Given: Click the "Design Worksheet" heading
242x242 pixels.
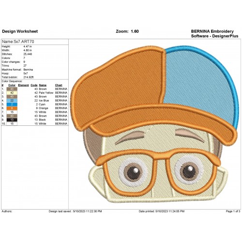Looking at the screenshot, I should 20,31.
